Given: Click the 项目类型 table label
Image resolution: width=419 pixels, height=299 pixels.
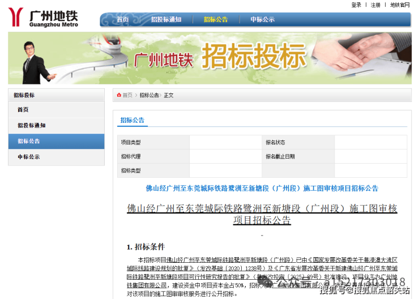Looking at the screenshot, I should click(x=131, y=142).
